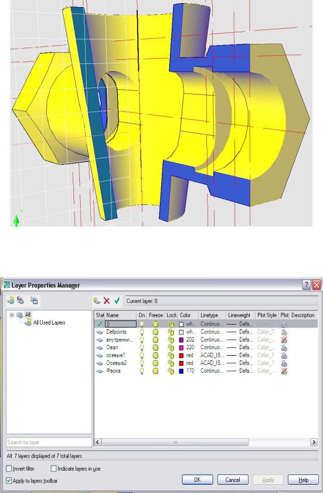Select All Used Layers filter
Viewport: 323px width, 493px height.
pos(49,322)
